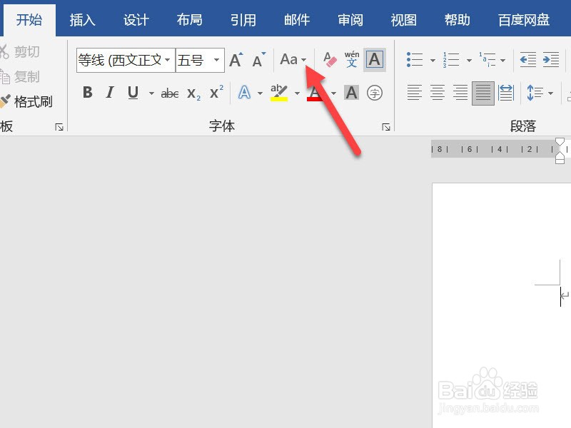Image resolution: width=571 pixels, height=428 pixels.
Task: Clear all formatting with eraser icon
Action: 330,60
